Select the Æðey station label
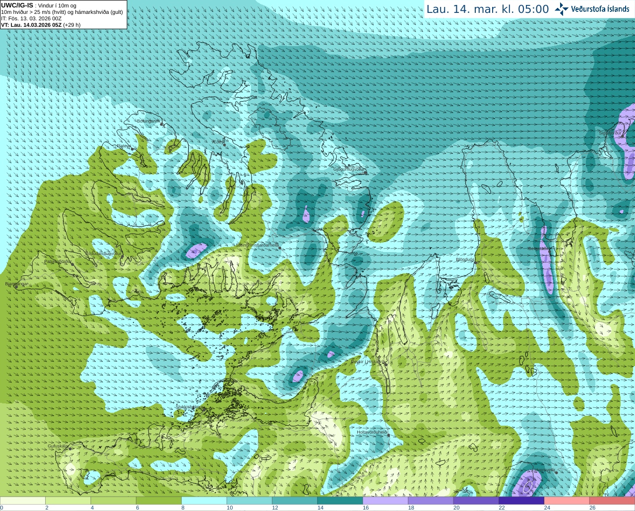 coord(217,142)
